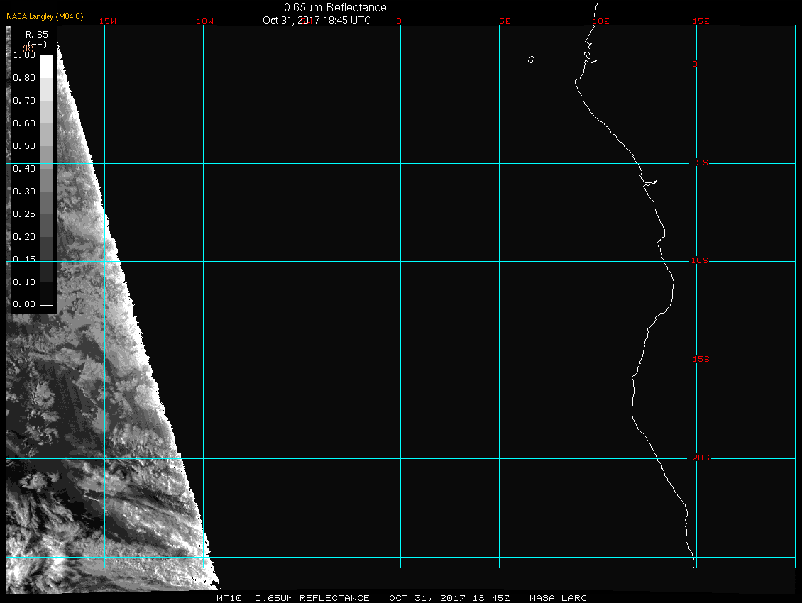Click MT10 in the bottom caption
802x603 pixels.
(x=229, y=598)
